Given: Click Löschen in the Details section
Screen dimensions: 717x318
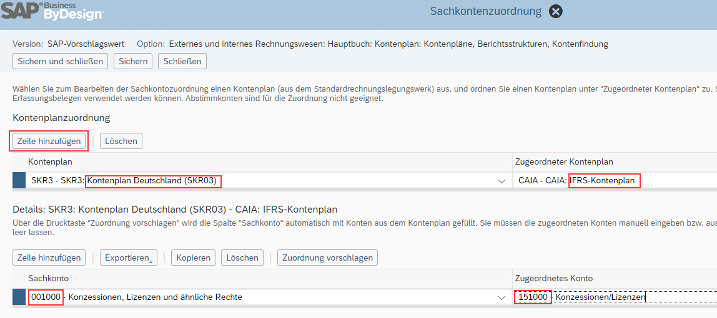Looking at the screenshot, I should 242,258.
